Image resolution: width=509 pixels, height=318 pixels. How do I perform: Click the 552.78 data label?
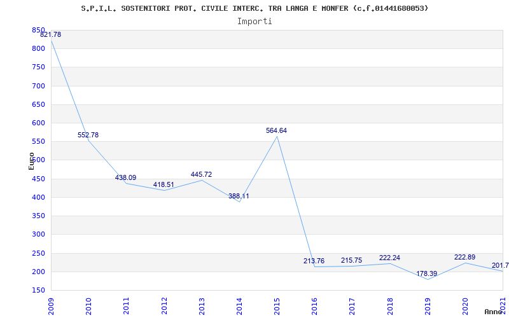[x=88, y=135]
